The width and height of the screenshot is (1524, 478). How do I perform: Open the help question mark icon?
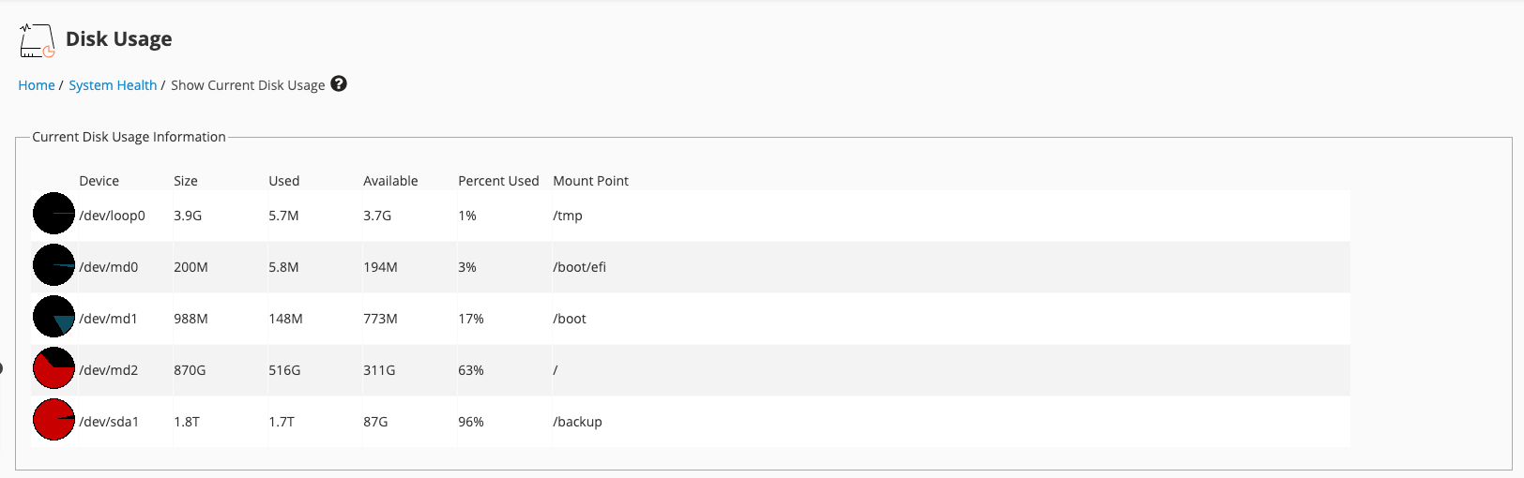(339, 83)
